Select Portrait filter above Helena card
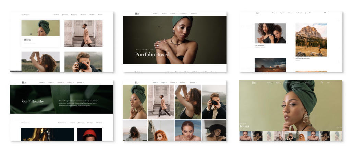 point(65,15)
